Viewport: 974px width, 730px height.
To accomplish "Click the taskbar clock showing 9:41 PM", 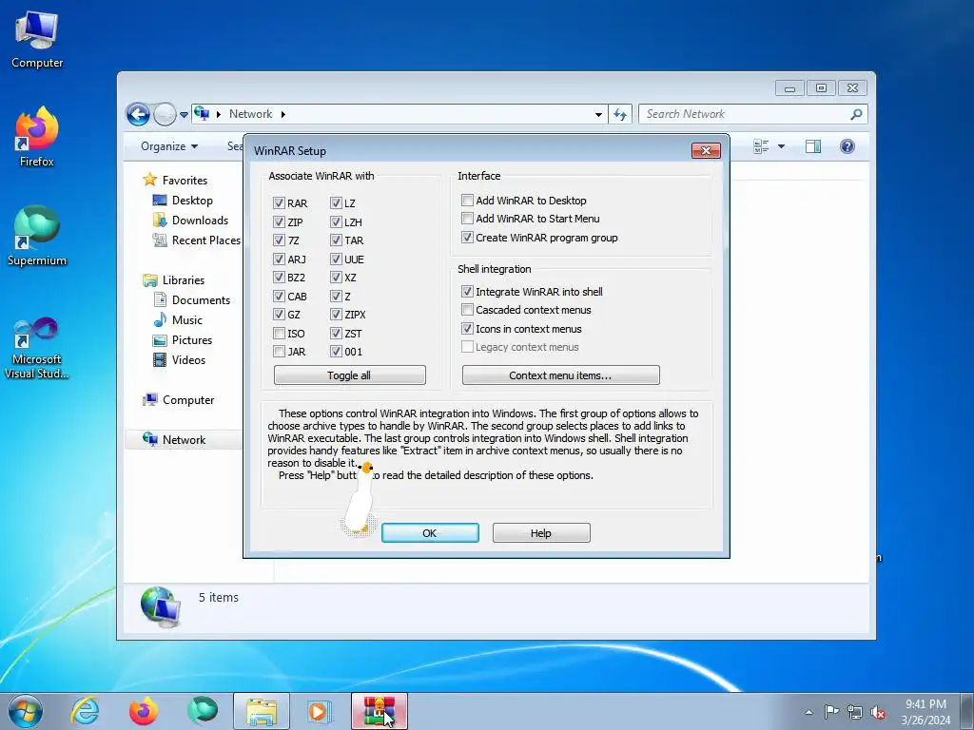I will pyautogui.click(x=925, y=712).
